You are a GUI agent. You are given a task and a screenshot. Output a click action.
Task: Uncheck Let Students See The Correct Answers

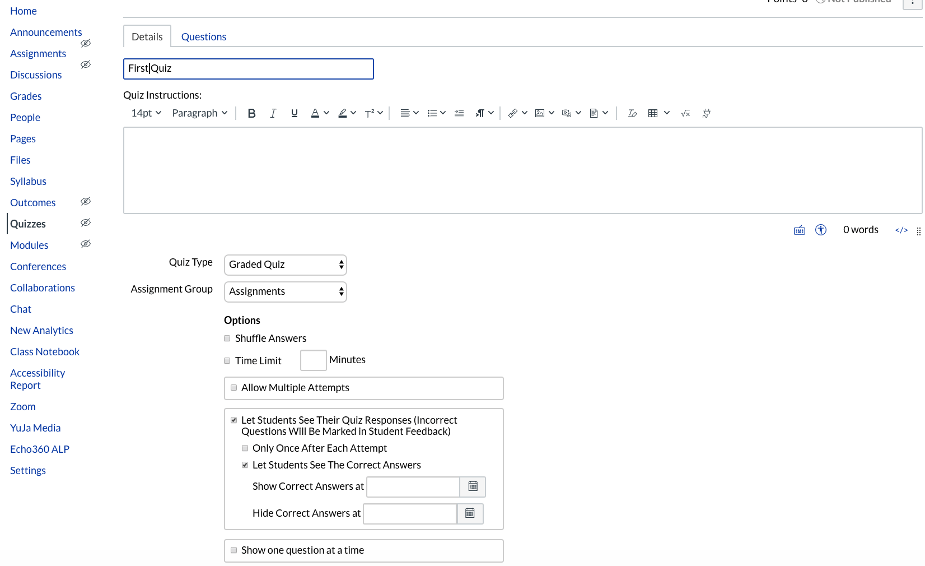245,465
